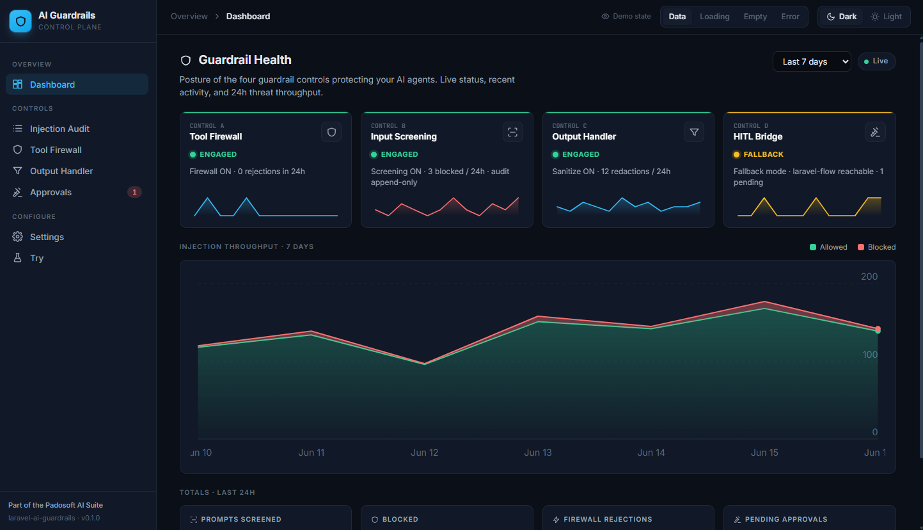Image resolution: width=923 pixels, height=530 pixels.
Task: Click the Allowed green color swatch
Action: [x=813, y=247]
